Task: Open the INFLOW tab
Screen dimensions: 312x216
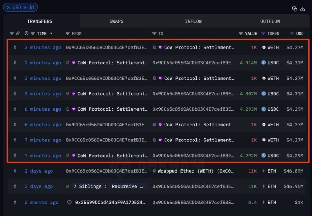Action: (x=193, y=21)
